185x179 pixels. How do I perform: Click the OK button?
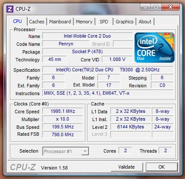coord(162,167)
